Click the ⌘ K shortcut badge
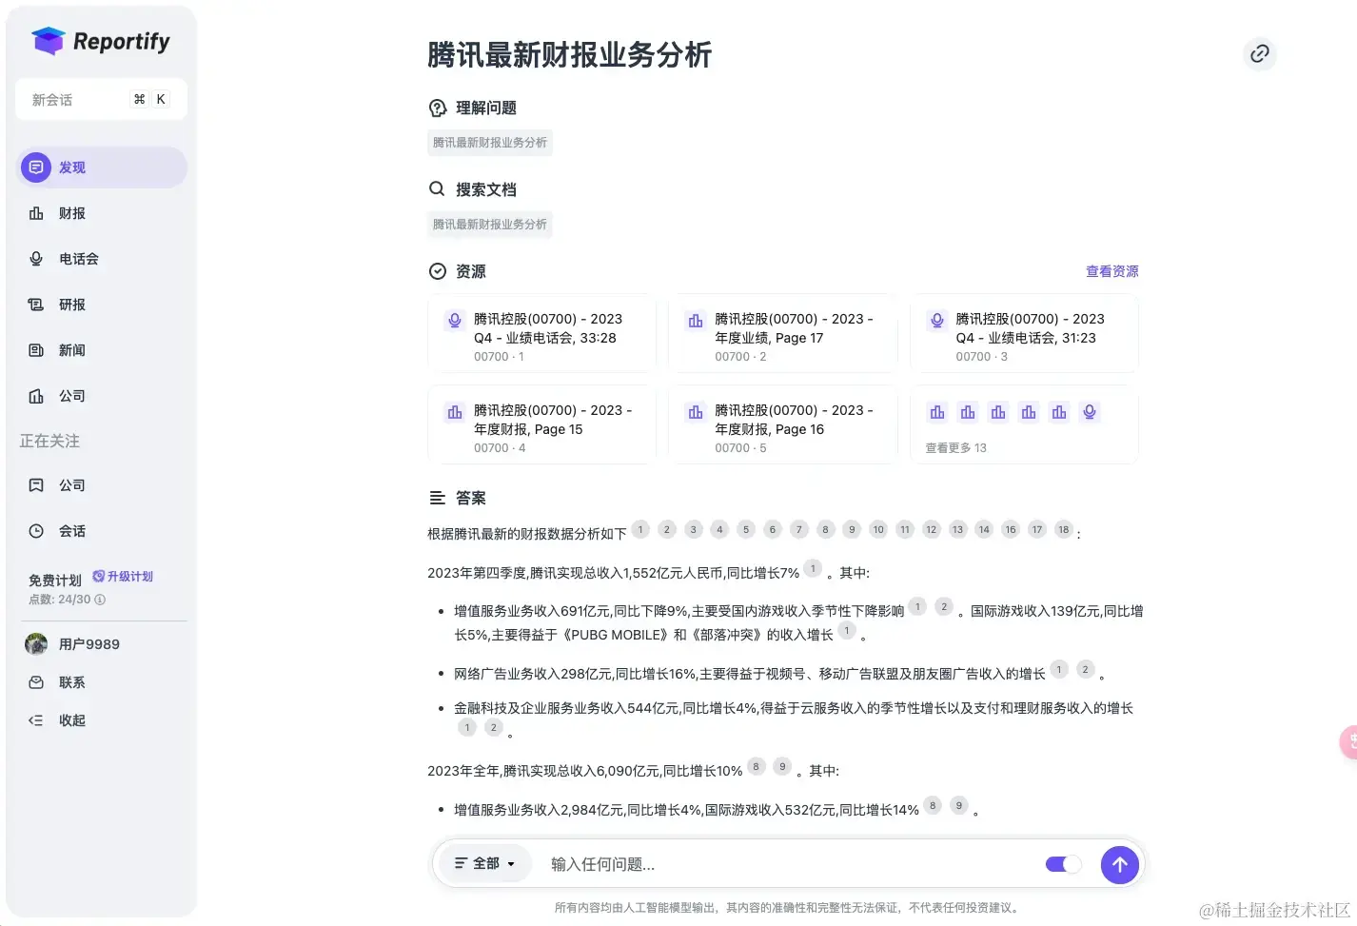The image size is (1357, 926). pyautogui.click(x=150, y=99)
